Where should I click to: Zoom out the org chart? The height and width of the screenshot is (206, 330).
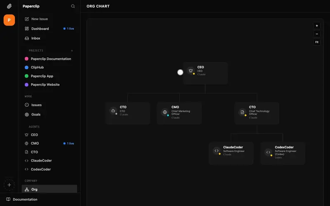pos(317,34)
